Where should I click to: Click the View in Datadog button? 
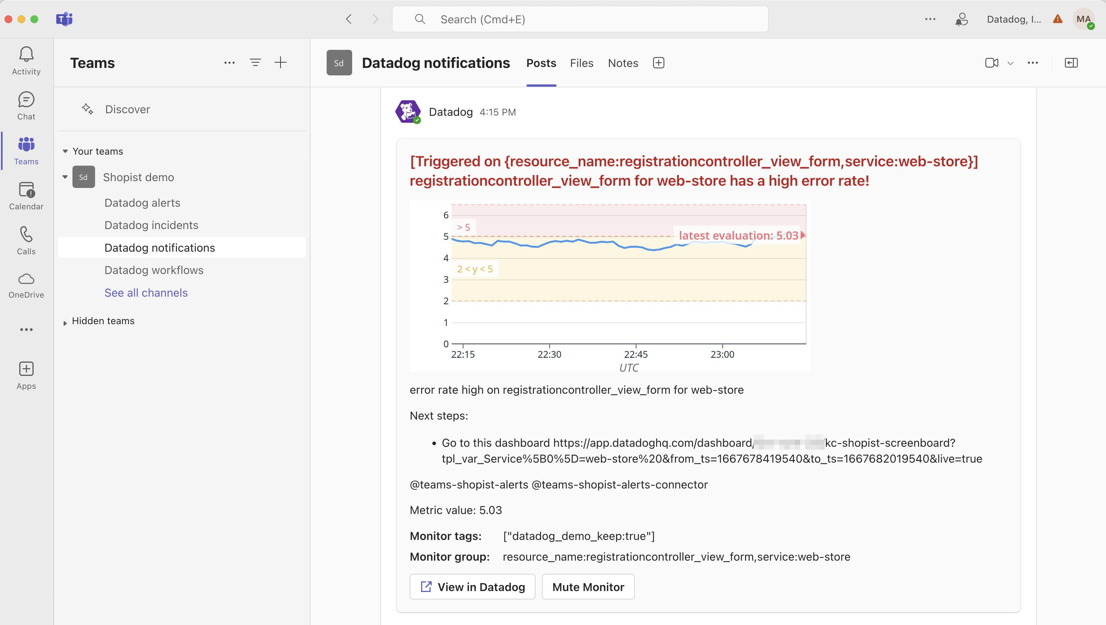[472, 587]
